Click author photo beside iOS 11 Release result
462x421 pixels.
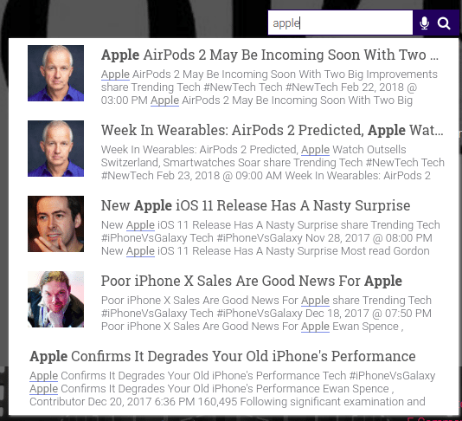(x=55, y=223)
